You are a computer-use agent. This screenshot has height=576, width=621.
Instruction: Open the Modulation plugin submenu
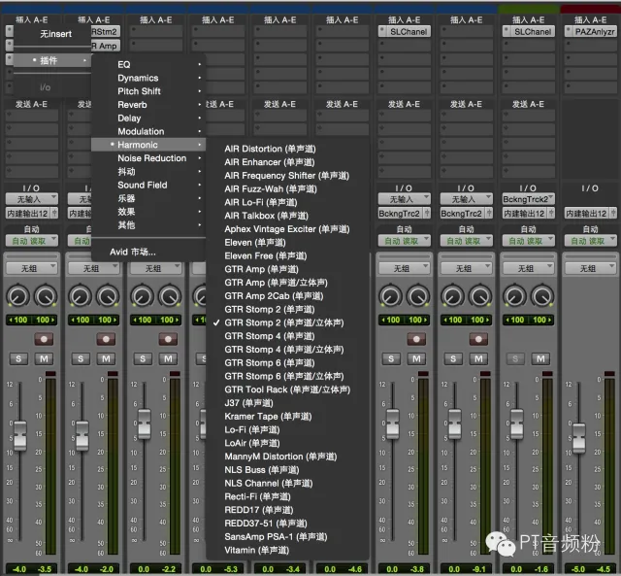pyautogui.click(x=148, y=131)
